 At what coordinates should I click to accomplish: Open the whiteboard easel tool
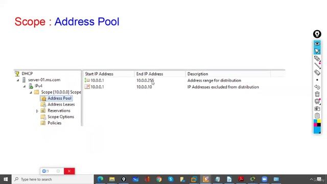coord(317,101)
